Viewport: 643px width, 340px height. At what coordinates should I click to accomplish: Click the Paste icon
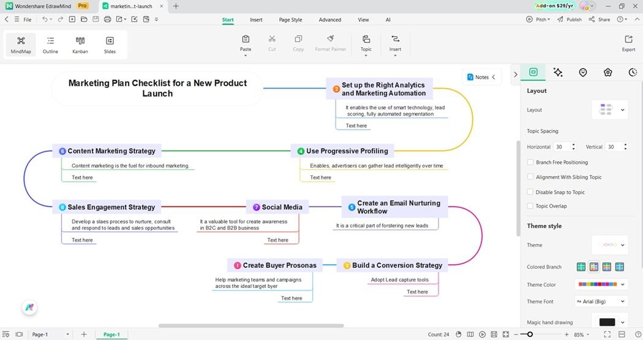click(x=246, y=39)
